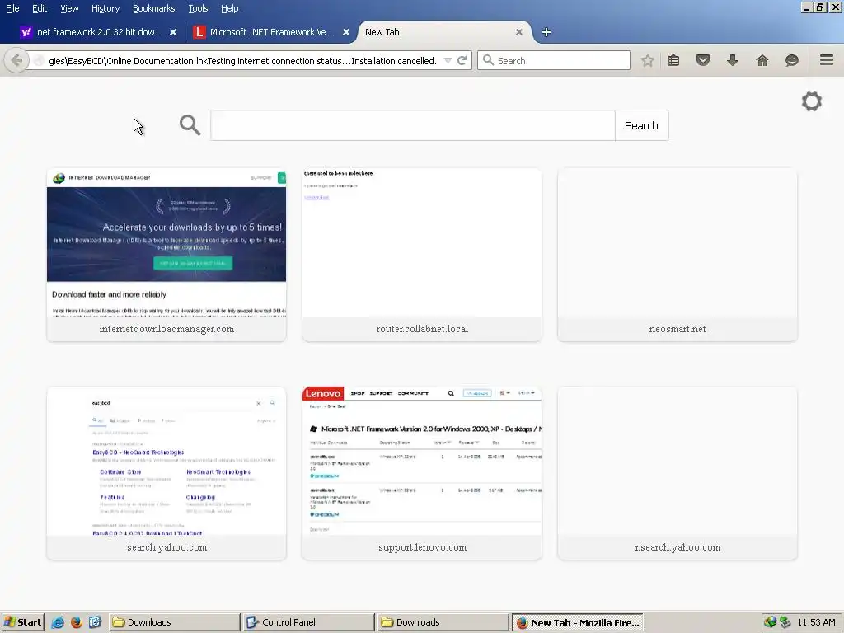The height and width of the screenshot is (633, 844).
Task: Close the New Tab tab
Action: [x=519, y=32]
